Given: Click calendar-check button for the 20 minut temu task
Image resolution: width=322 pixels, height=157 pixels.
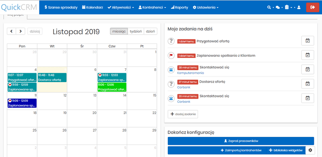Looking at the screenshot, I should coord(308,98).
